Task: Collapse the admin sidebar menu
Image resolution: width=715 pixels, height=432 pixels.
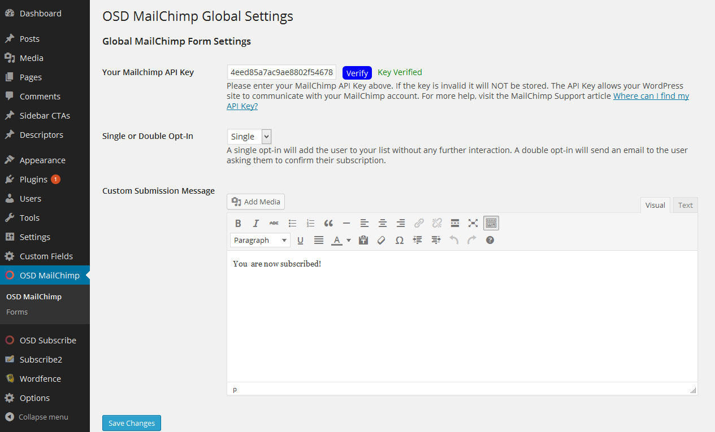Action: 45,417
